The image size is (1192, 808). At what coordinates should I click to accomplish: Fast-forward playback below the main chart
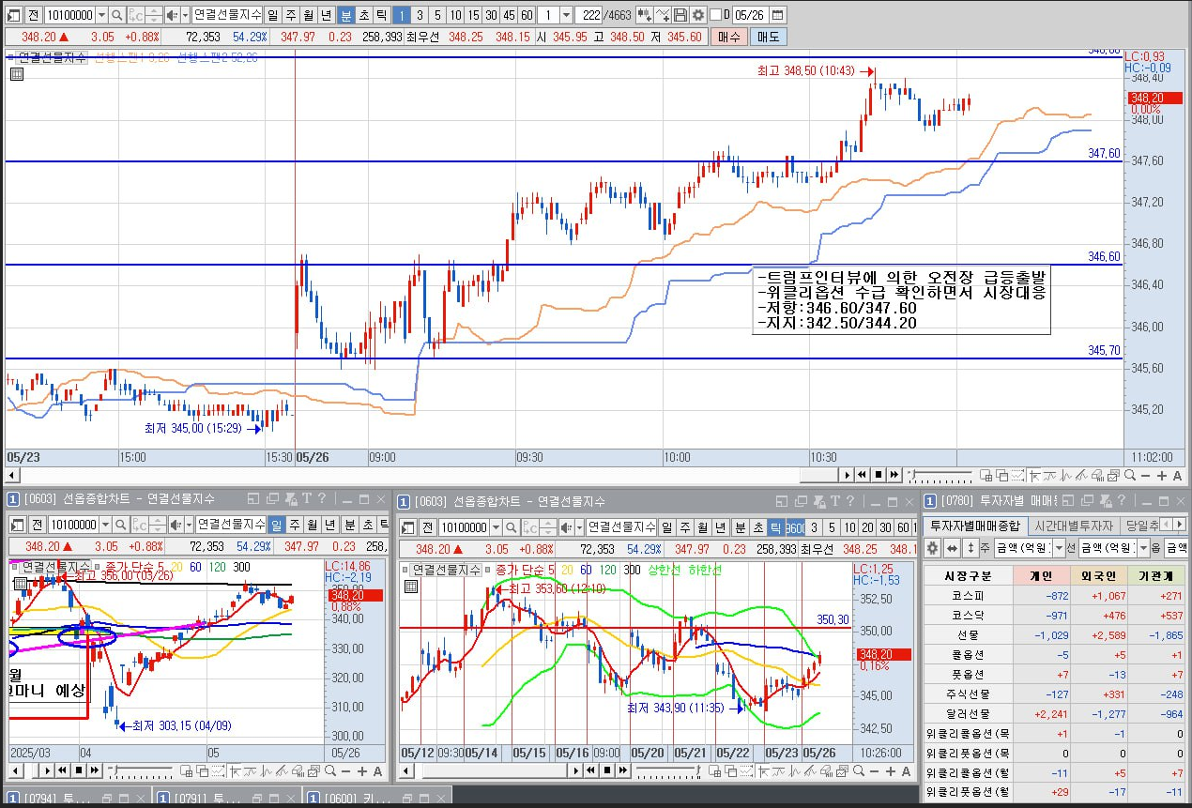click(894, 476)
